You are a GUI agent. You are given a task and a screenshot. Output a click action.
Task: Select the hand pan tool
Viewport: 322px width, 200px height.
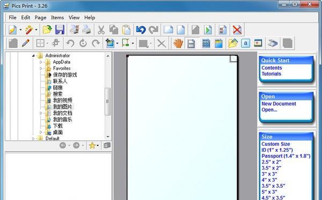pyautogui.click(x=178, y=43)
